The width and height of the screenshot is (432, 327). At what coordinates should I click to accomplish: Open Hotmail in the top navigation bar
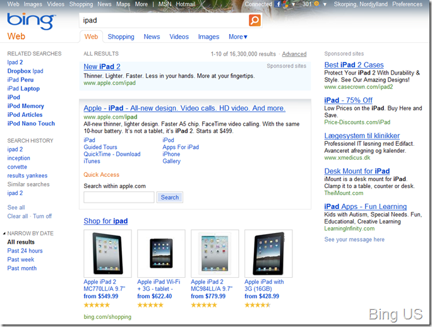[186, 4]
